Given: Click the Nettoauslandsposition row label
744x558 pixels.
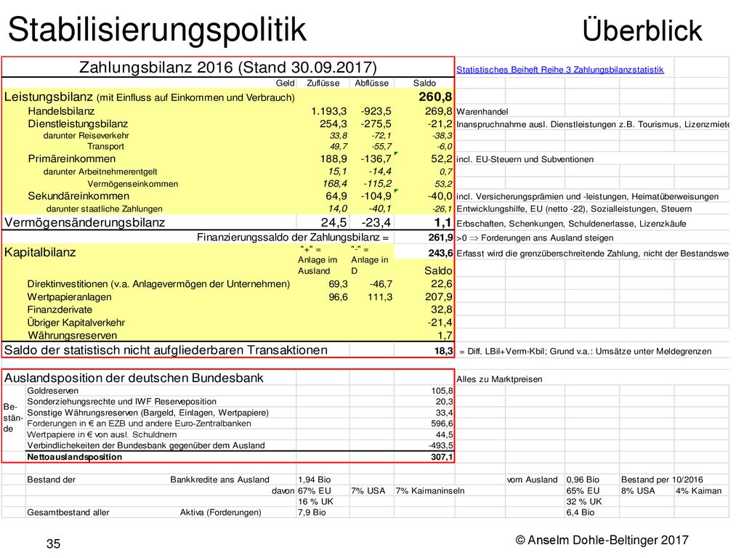Looking at the screenshot, I should [x=75, y=457].
